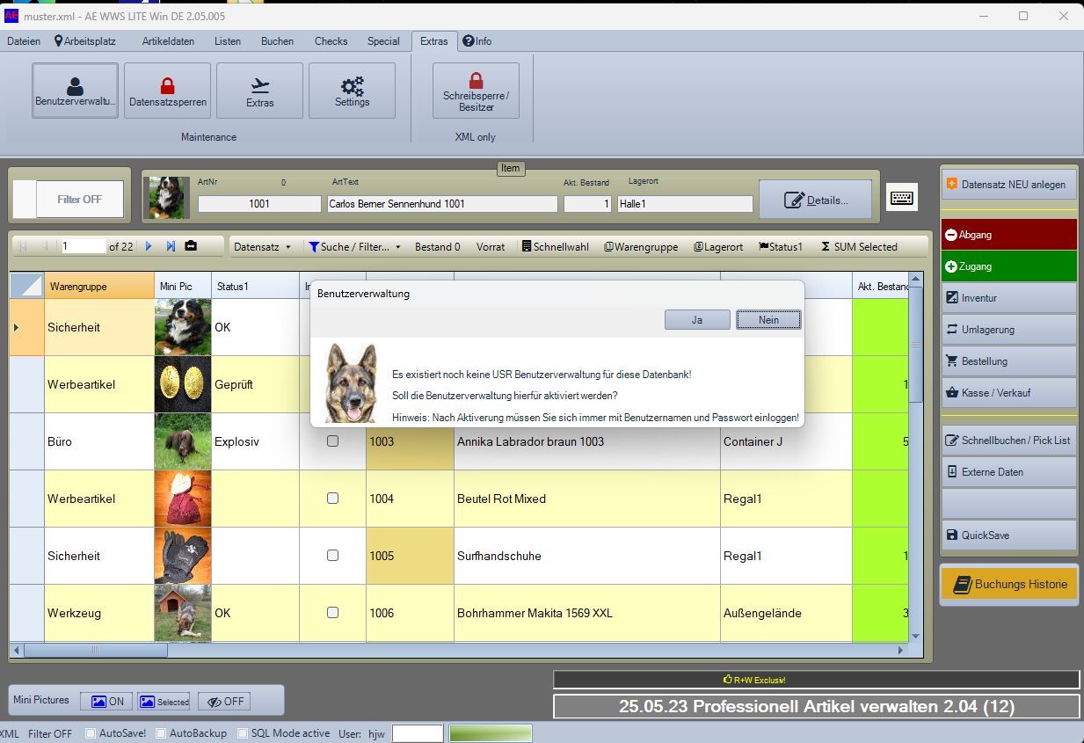Viewport: 1084px width, 743px height.
Task: Tick SQL Mode active checkbox
Action: coord(244,733)
